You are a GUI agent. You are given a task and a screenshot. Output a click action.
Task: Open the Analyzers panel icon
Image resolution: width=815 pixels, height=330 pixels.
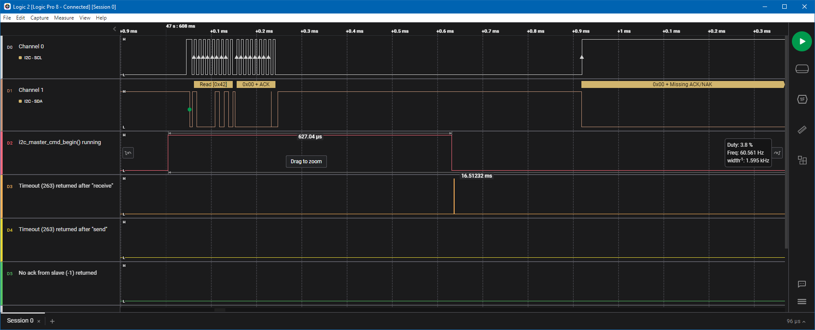click(802, 99)
